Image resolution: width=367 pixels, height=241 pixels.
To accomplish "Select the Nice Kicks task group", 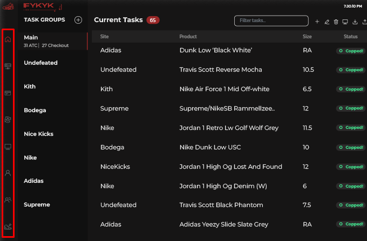I will coord(39,134).
